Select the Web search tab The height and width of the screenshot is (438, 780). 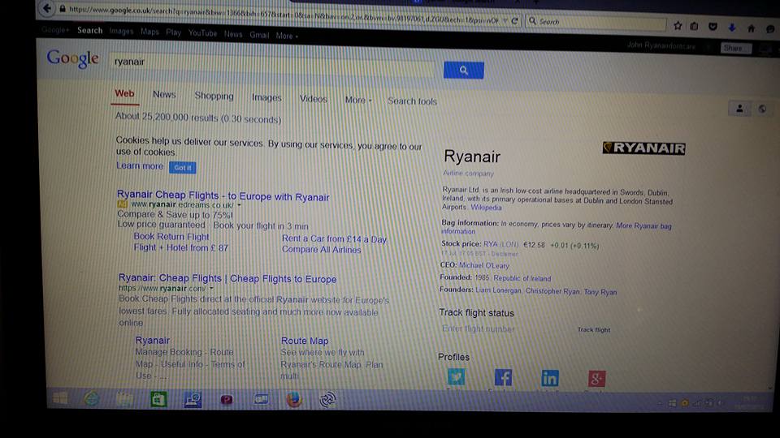[124, 93]
